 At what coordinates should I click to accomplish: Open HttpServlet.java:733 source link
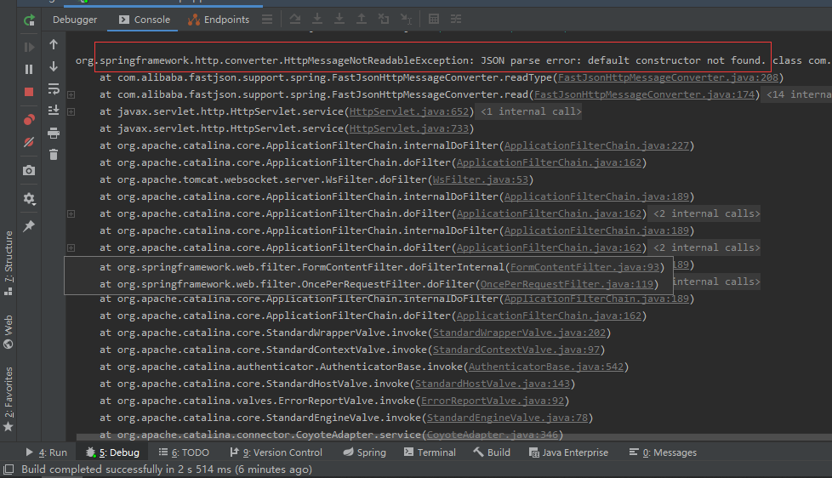[x=409, y=128]
